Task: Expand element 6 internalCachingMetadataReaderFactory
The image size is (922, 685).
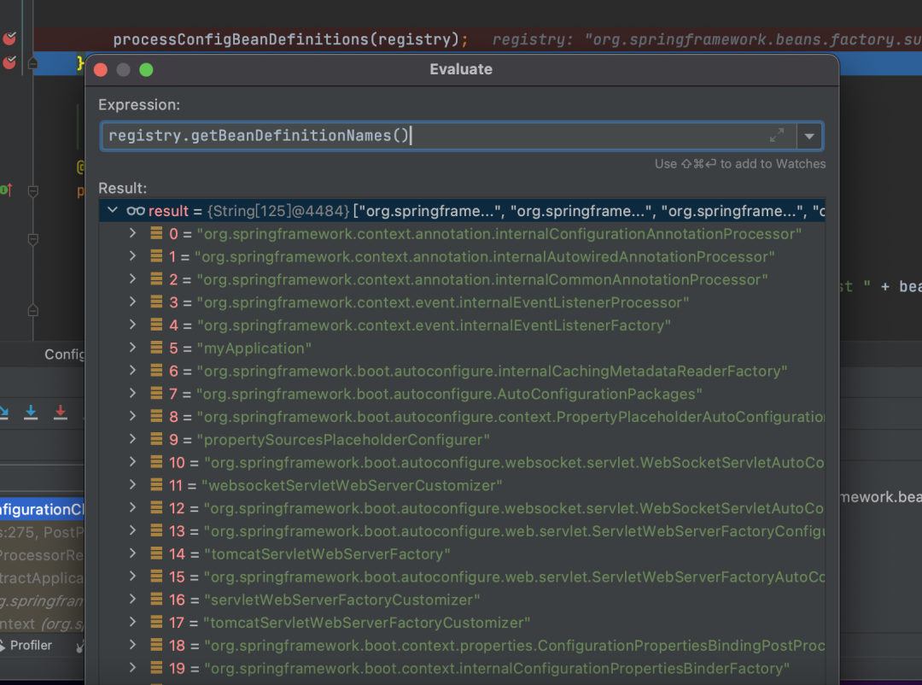Action: tap(133, 371)
